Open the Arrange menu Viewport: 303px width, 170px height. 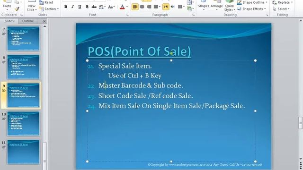(x=216, y=6)
